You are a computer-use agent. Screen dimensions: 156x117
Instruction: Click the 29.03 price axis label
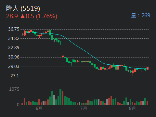tap(14, 66)
